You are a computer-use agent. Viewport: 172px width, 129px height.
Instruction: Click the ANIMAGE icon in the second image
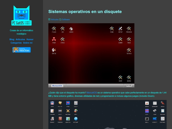(68, 112)
